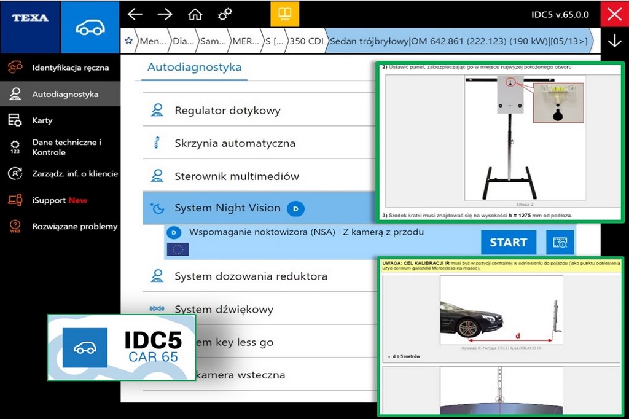This screenshot has width=629, height=419.
Task: Open Dane techniczne i Kontrole
Action: click(x=60, y=147)
